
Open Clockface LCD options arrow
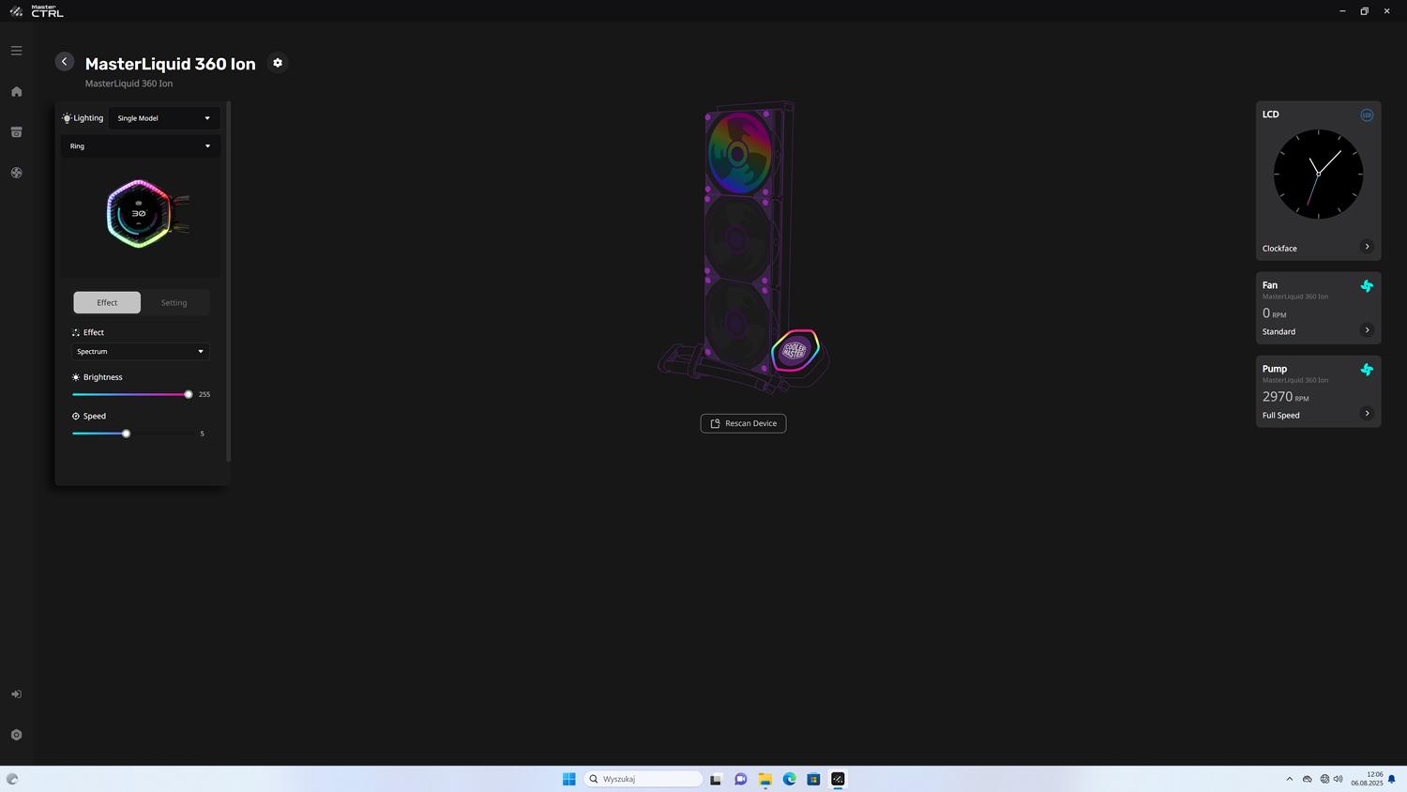click(x=1367, y=247)
